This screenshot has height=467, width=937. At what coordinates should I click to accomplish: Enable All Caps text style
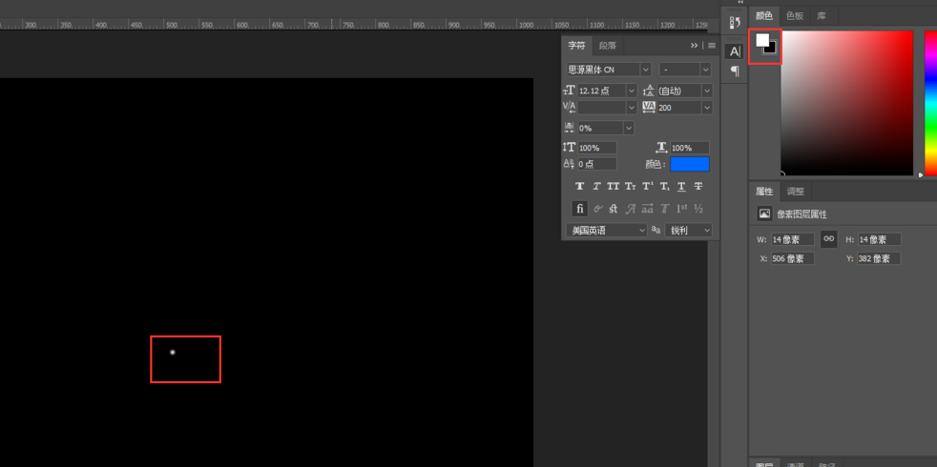click(614, 187)
